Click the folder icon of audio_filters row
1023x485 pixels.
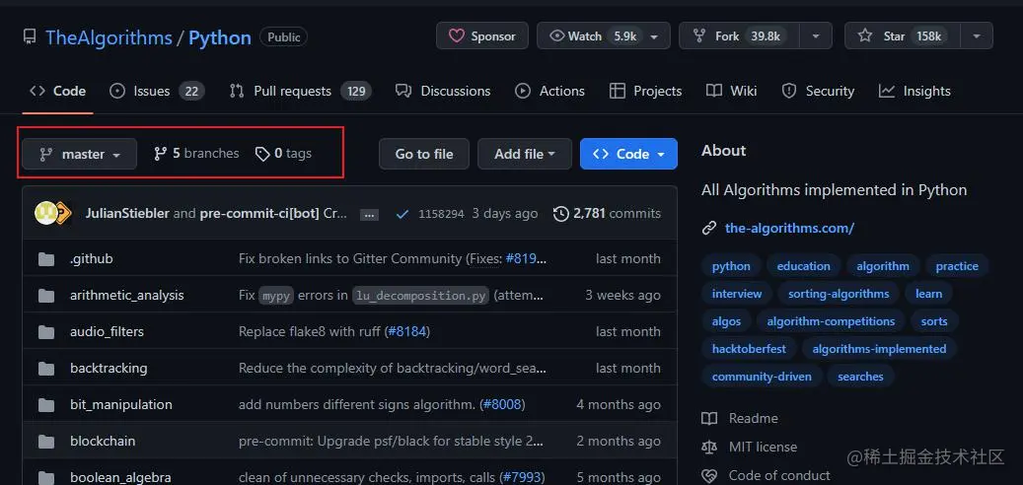[x=45, y=332]
